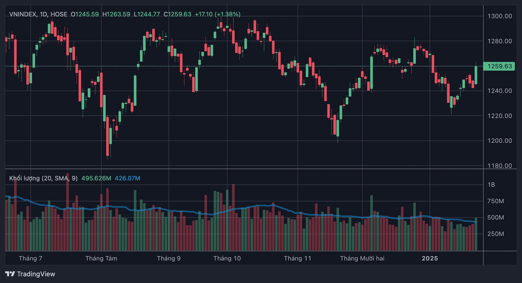Click the TradingView logo

(30, 274)
